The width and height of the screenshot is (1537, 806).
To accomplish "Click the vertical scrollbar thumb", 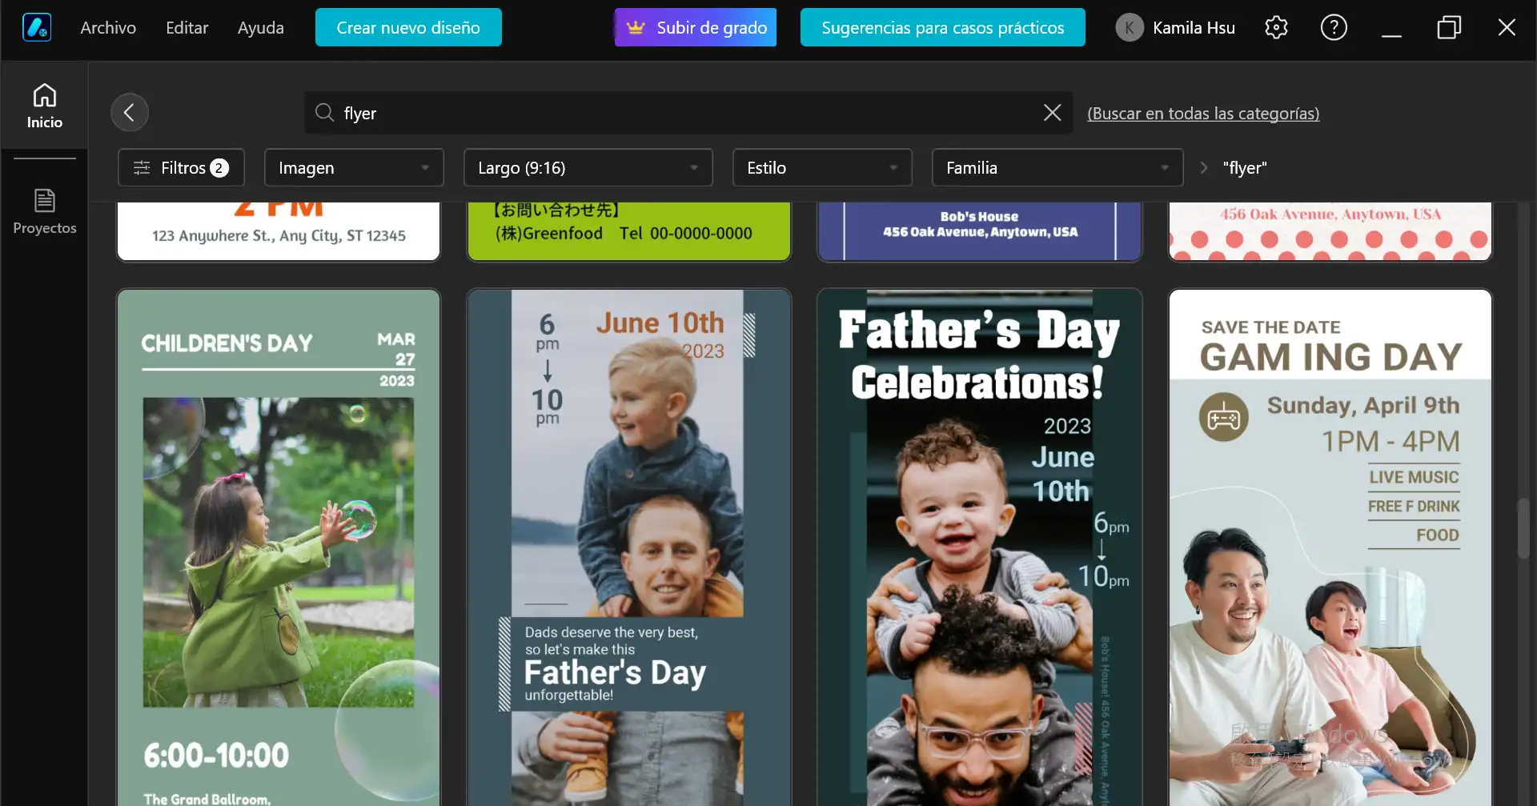I will pos(1523,528).
